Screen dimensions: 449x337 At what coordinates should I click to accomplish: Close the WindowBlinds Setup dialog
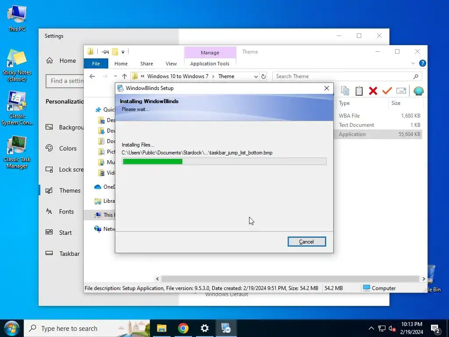coord(326,88)
